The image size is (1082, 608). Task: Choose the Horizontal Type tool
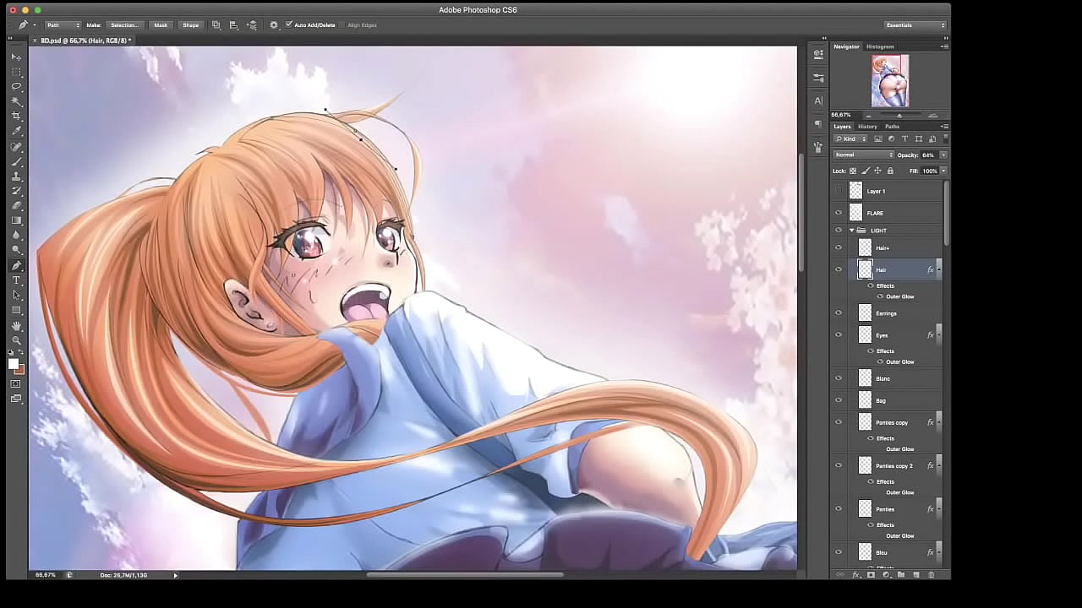[16, 280]
